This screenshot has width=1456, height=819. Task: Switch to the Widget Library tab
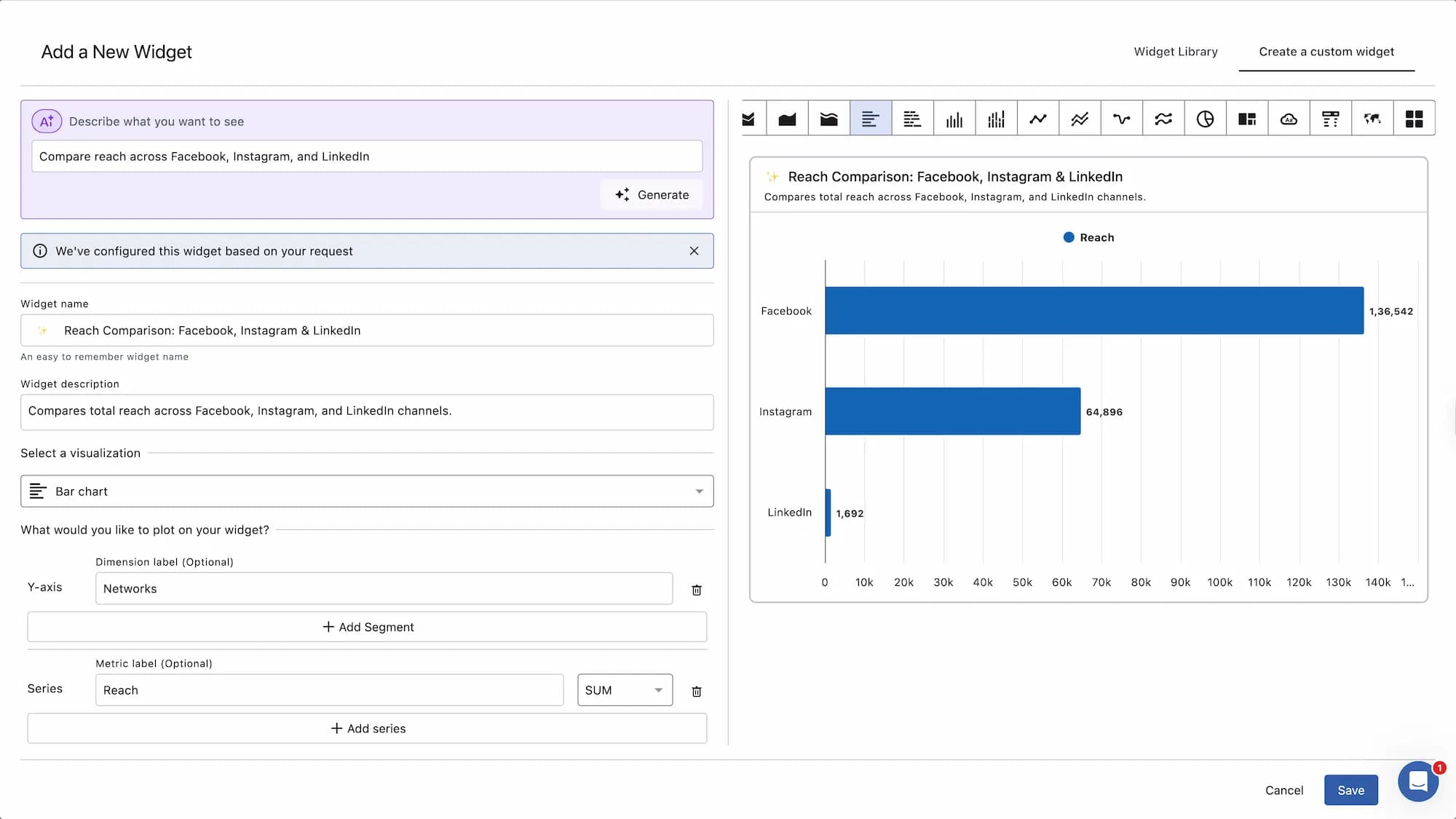point(1175,51)
